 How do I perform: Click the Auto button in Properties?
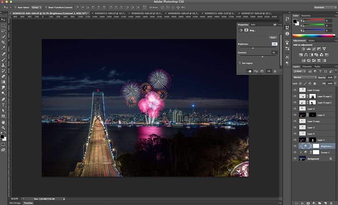point(273,38)
